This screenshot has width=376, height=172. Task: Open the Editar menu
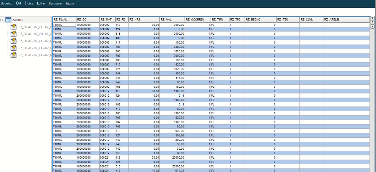coord(41,3)
